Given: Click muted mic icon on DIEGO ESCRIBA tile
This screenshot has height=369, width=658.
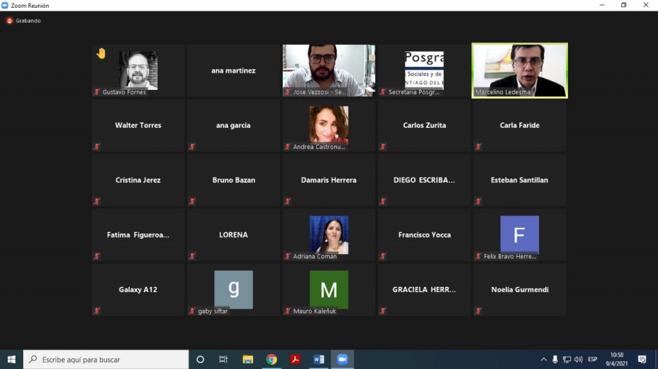Looking at the screenshot, I should [x=383, y=202].
